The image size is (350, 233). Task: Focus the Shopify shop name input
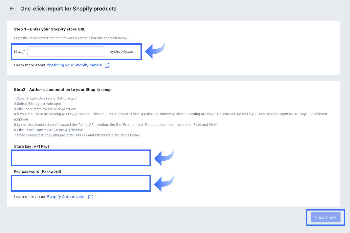click(x=66, y=51)
